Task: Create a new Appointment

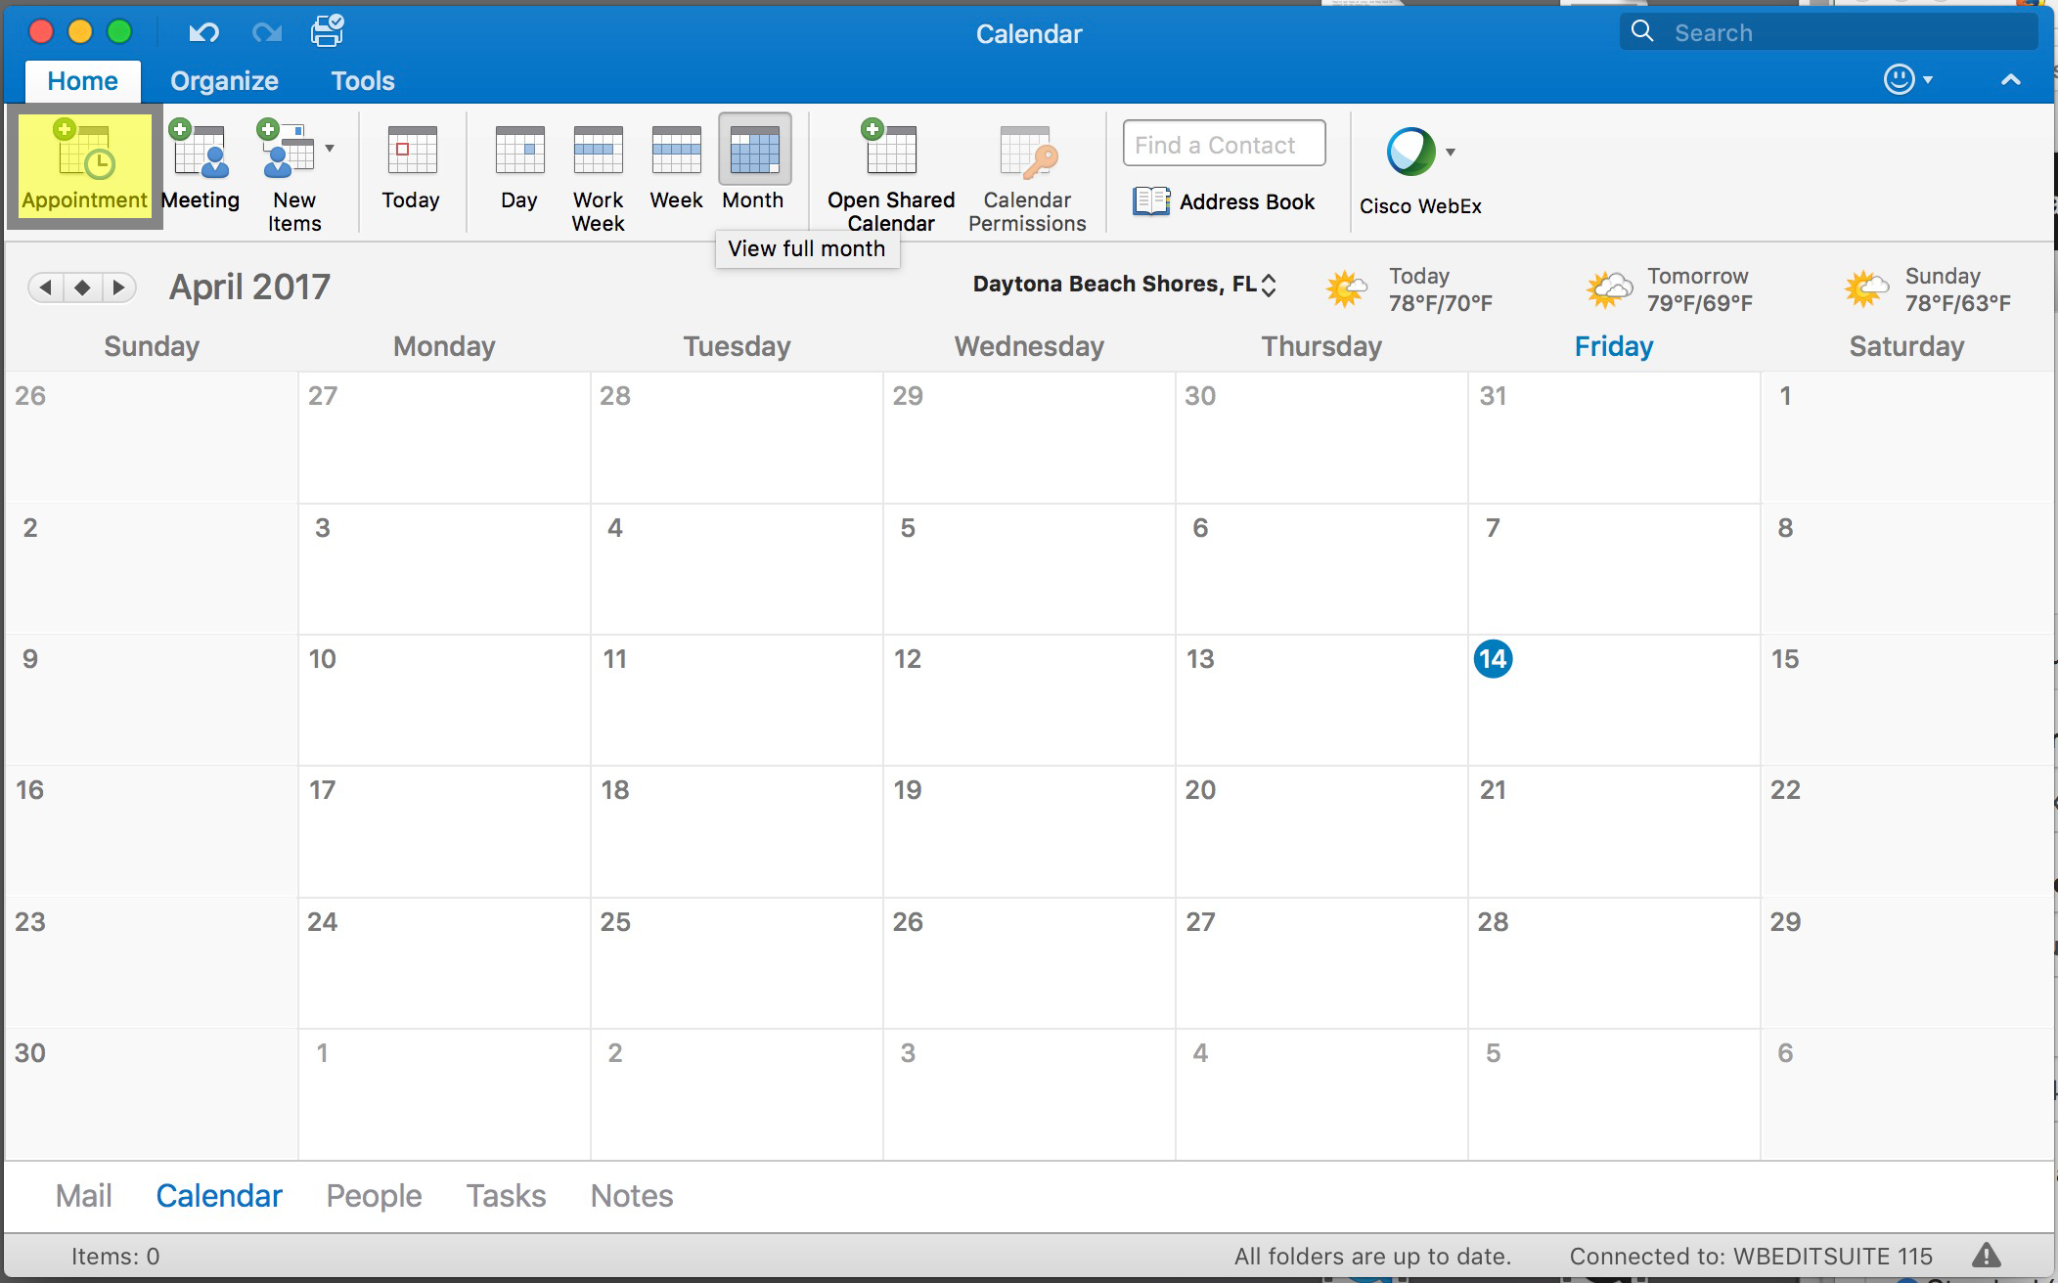Action: tap(84, 167)
